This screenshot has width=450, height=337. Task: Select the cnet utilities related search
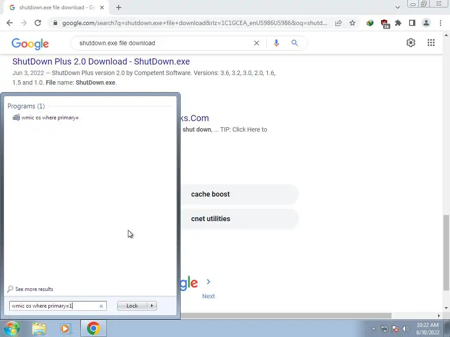[x=240, y=219]
